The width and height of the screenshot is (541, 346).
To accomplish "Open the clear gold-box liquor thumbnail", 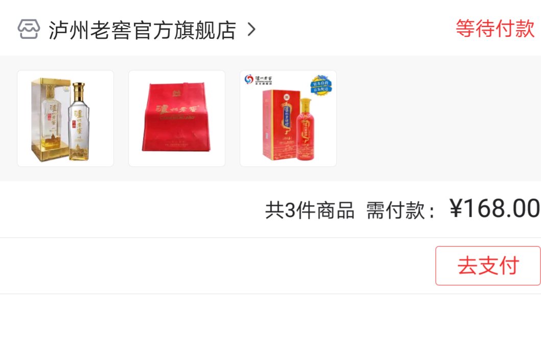I will [65, 118].
